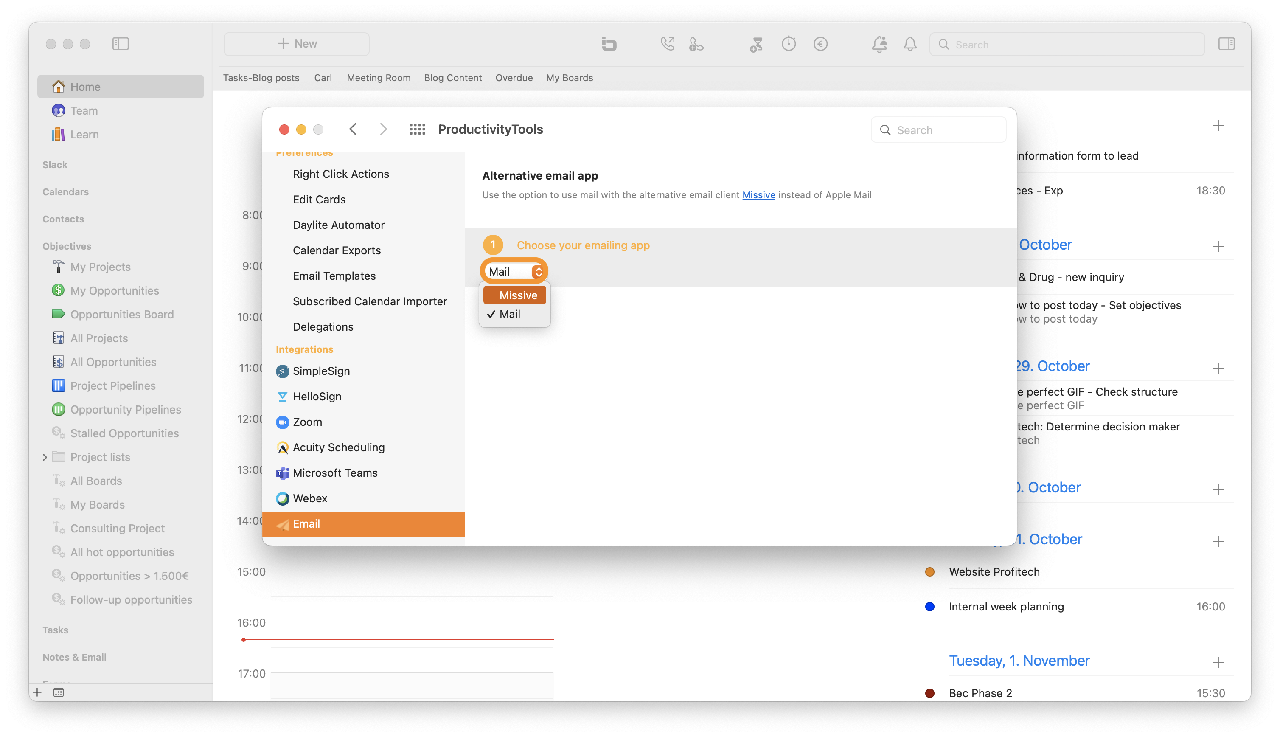1280x737 pixels.
Task: Add item to 29. October section
Action: 1218,368
